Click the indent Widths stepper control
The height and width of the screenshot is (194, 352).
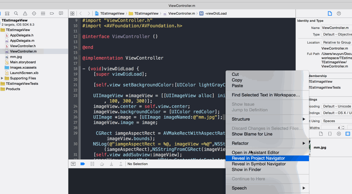pyautogui.click(x=344, y=128)
